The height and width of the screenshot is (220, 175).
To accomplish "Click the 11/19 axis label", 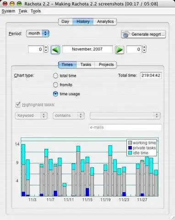I will (x=105, y=200).
